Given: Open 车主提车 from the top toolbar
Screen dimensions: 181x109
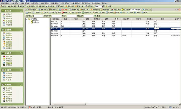Looking at the screenshot, I should coord(50,6).
